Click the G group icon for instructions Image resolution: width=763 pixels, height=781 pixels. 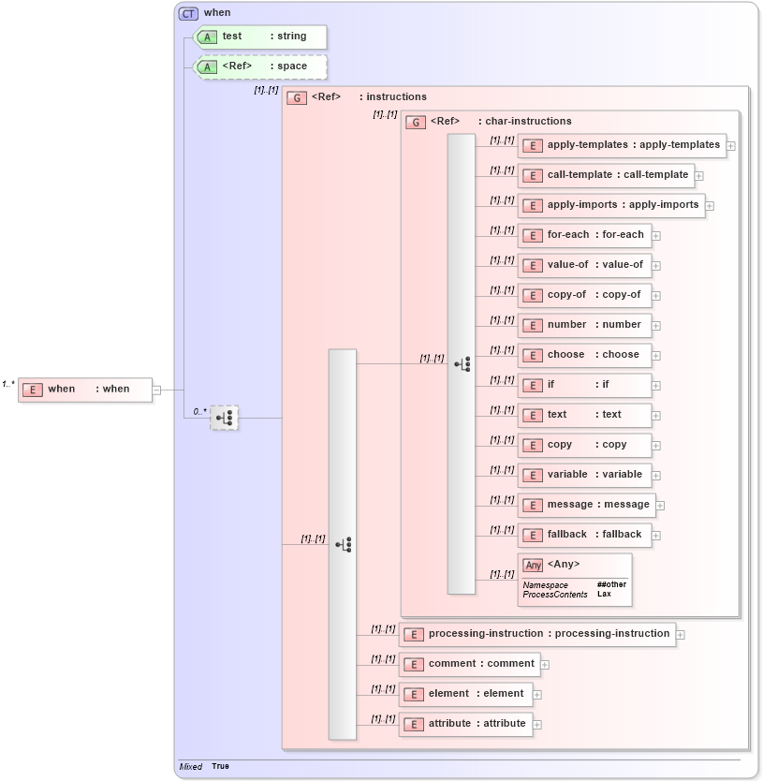[x=296, y=96]
